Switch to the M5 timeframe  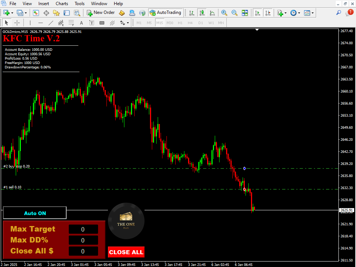[149, 23]
